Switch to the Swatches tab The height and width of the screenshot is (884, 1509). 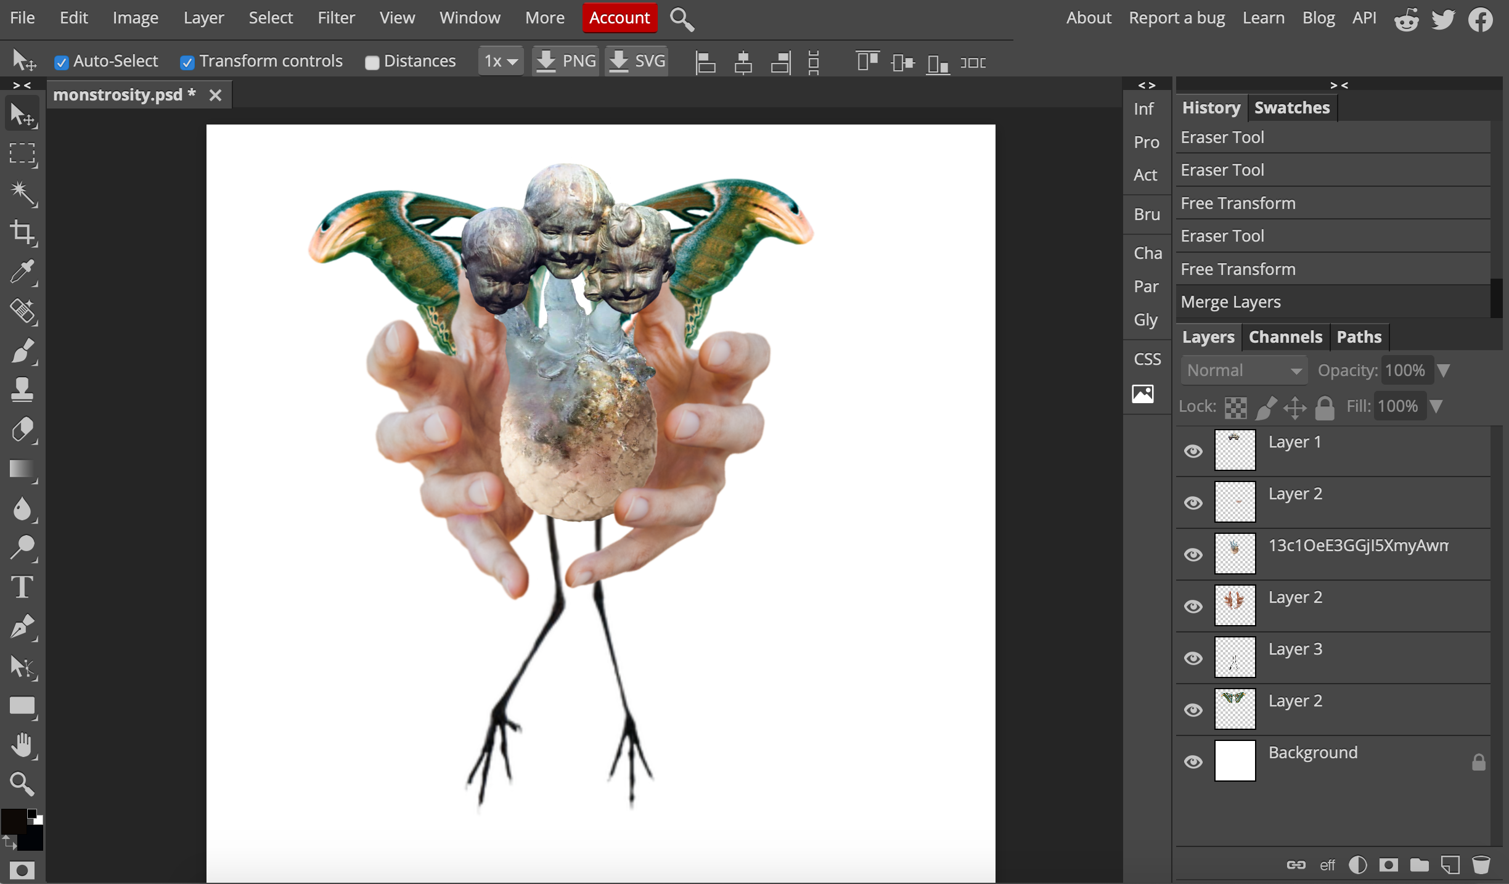[1291, 106]
